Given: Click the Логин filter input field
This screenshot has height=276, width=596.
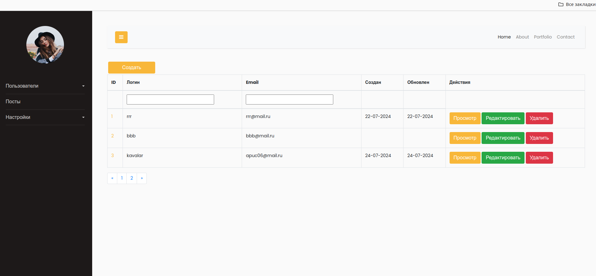Looking at the screenshot, I should 170,100.
